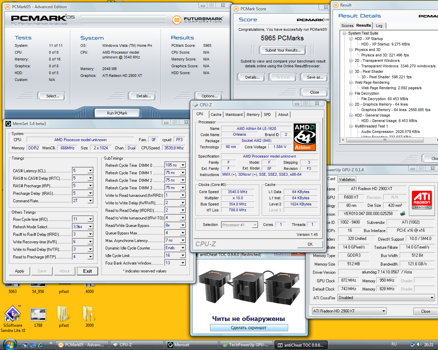Viewport: 438px width, 350px height.
Task: Click the Close button in GPU-Z
Action: point(426,311)
